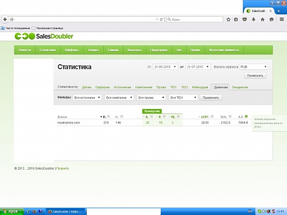Click the browser back arrow button
The width and height of the screenshot is (287, 215).
pos(5,19)
